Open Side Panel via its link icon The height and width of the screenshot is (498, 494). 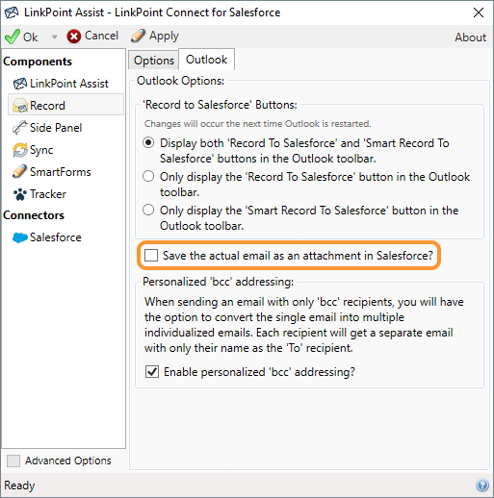(20, 128)
